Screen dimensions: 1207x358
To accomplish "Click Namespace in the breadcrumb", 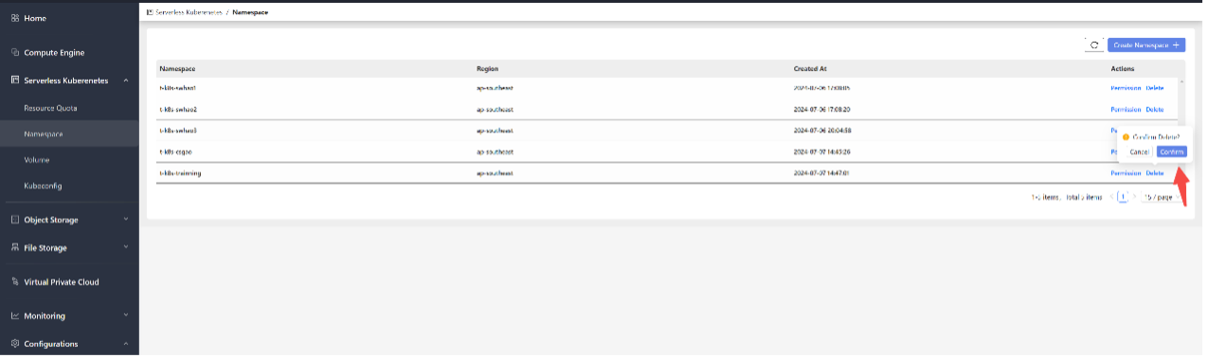I will 249,12.
